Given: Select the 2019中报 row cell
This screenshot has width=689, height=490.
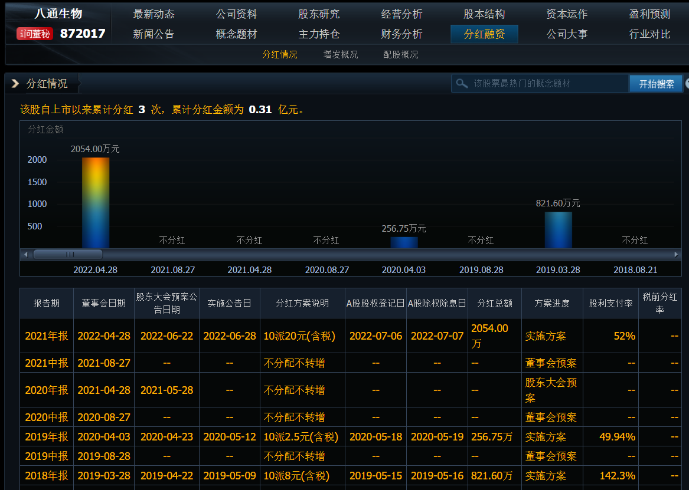Looking at the screenshot, I should 47,456.
